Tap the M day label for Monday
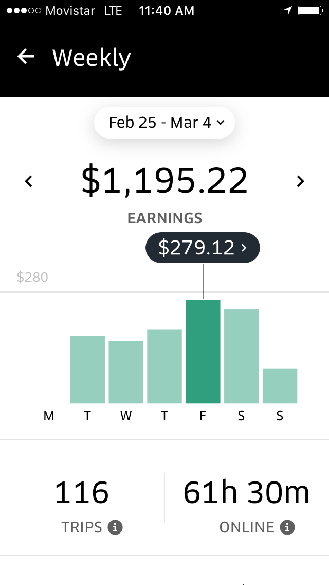 [x=49, y=416]
